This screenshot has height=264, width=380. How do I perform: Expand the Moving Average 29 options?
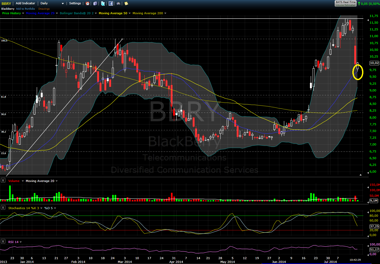(57, 13)
